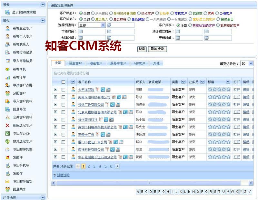Click the 新增企业客户 icon in sidebar

click(x=7, y=28)
